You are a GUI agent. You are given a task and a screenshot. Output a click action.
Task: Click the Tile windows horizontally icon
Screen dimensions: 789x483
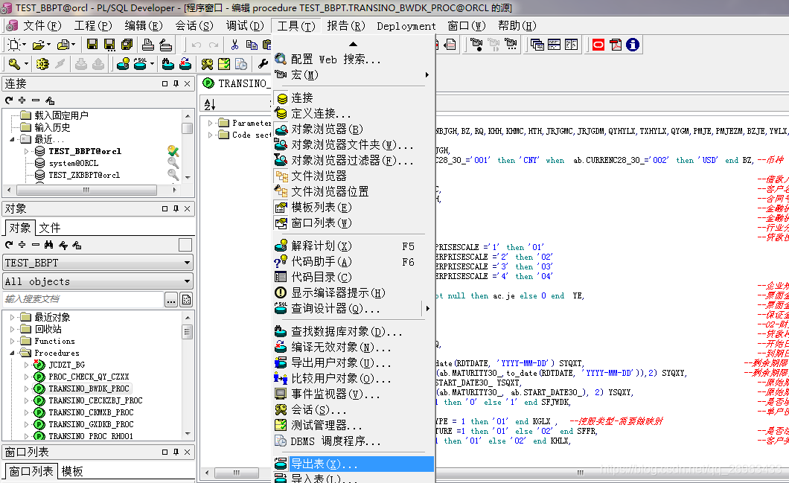[x=554, y=45]
